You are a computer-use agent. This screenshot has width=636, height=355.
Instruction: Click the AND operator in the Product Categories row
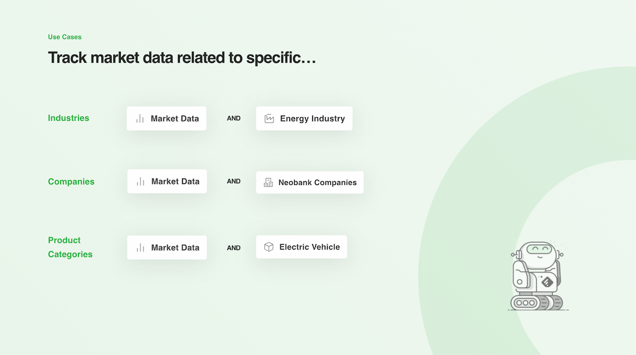click(x=234, y=248)
